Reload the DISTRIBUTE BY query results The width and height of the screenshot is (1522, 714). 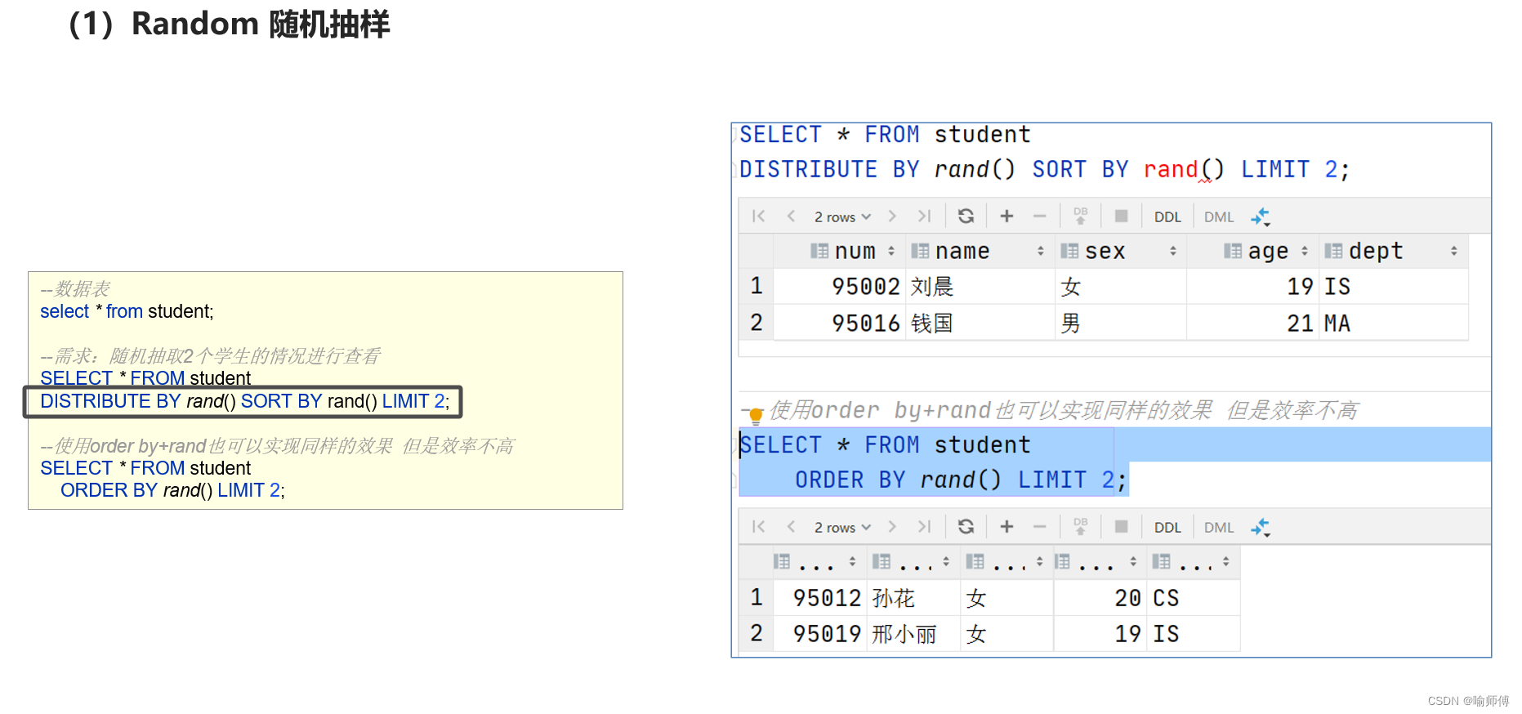click(x=966, y=216)
